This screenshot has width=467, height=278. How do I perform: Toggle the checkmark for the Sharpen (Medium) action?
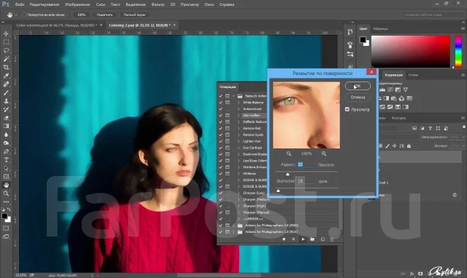click(x=220, y=199)
